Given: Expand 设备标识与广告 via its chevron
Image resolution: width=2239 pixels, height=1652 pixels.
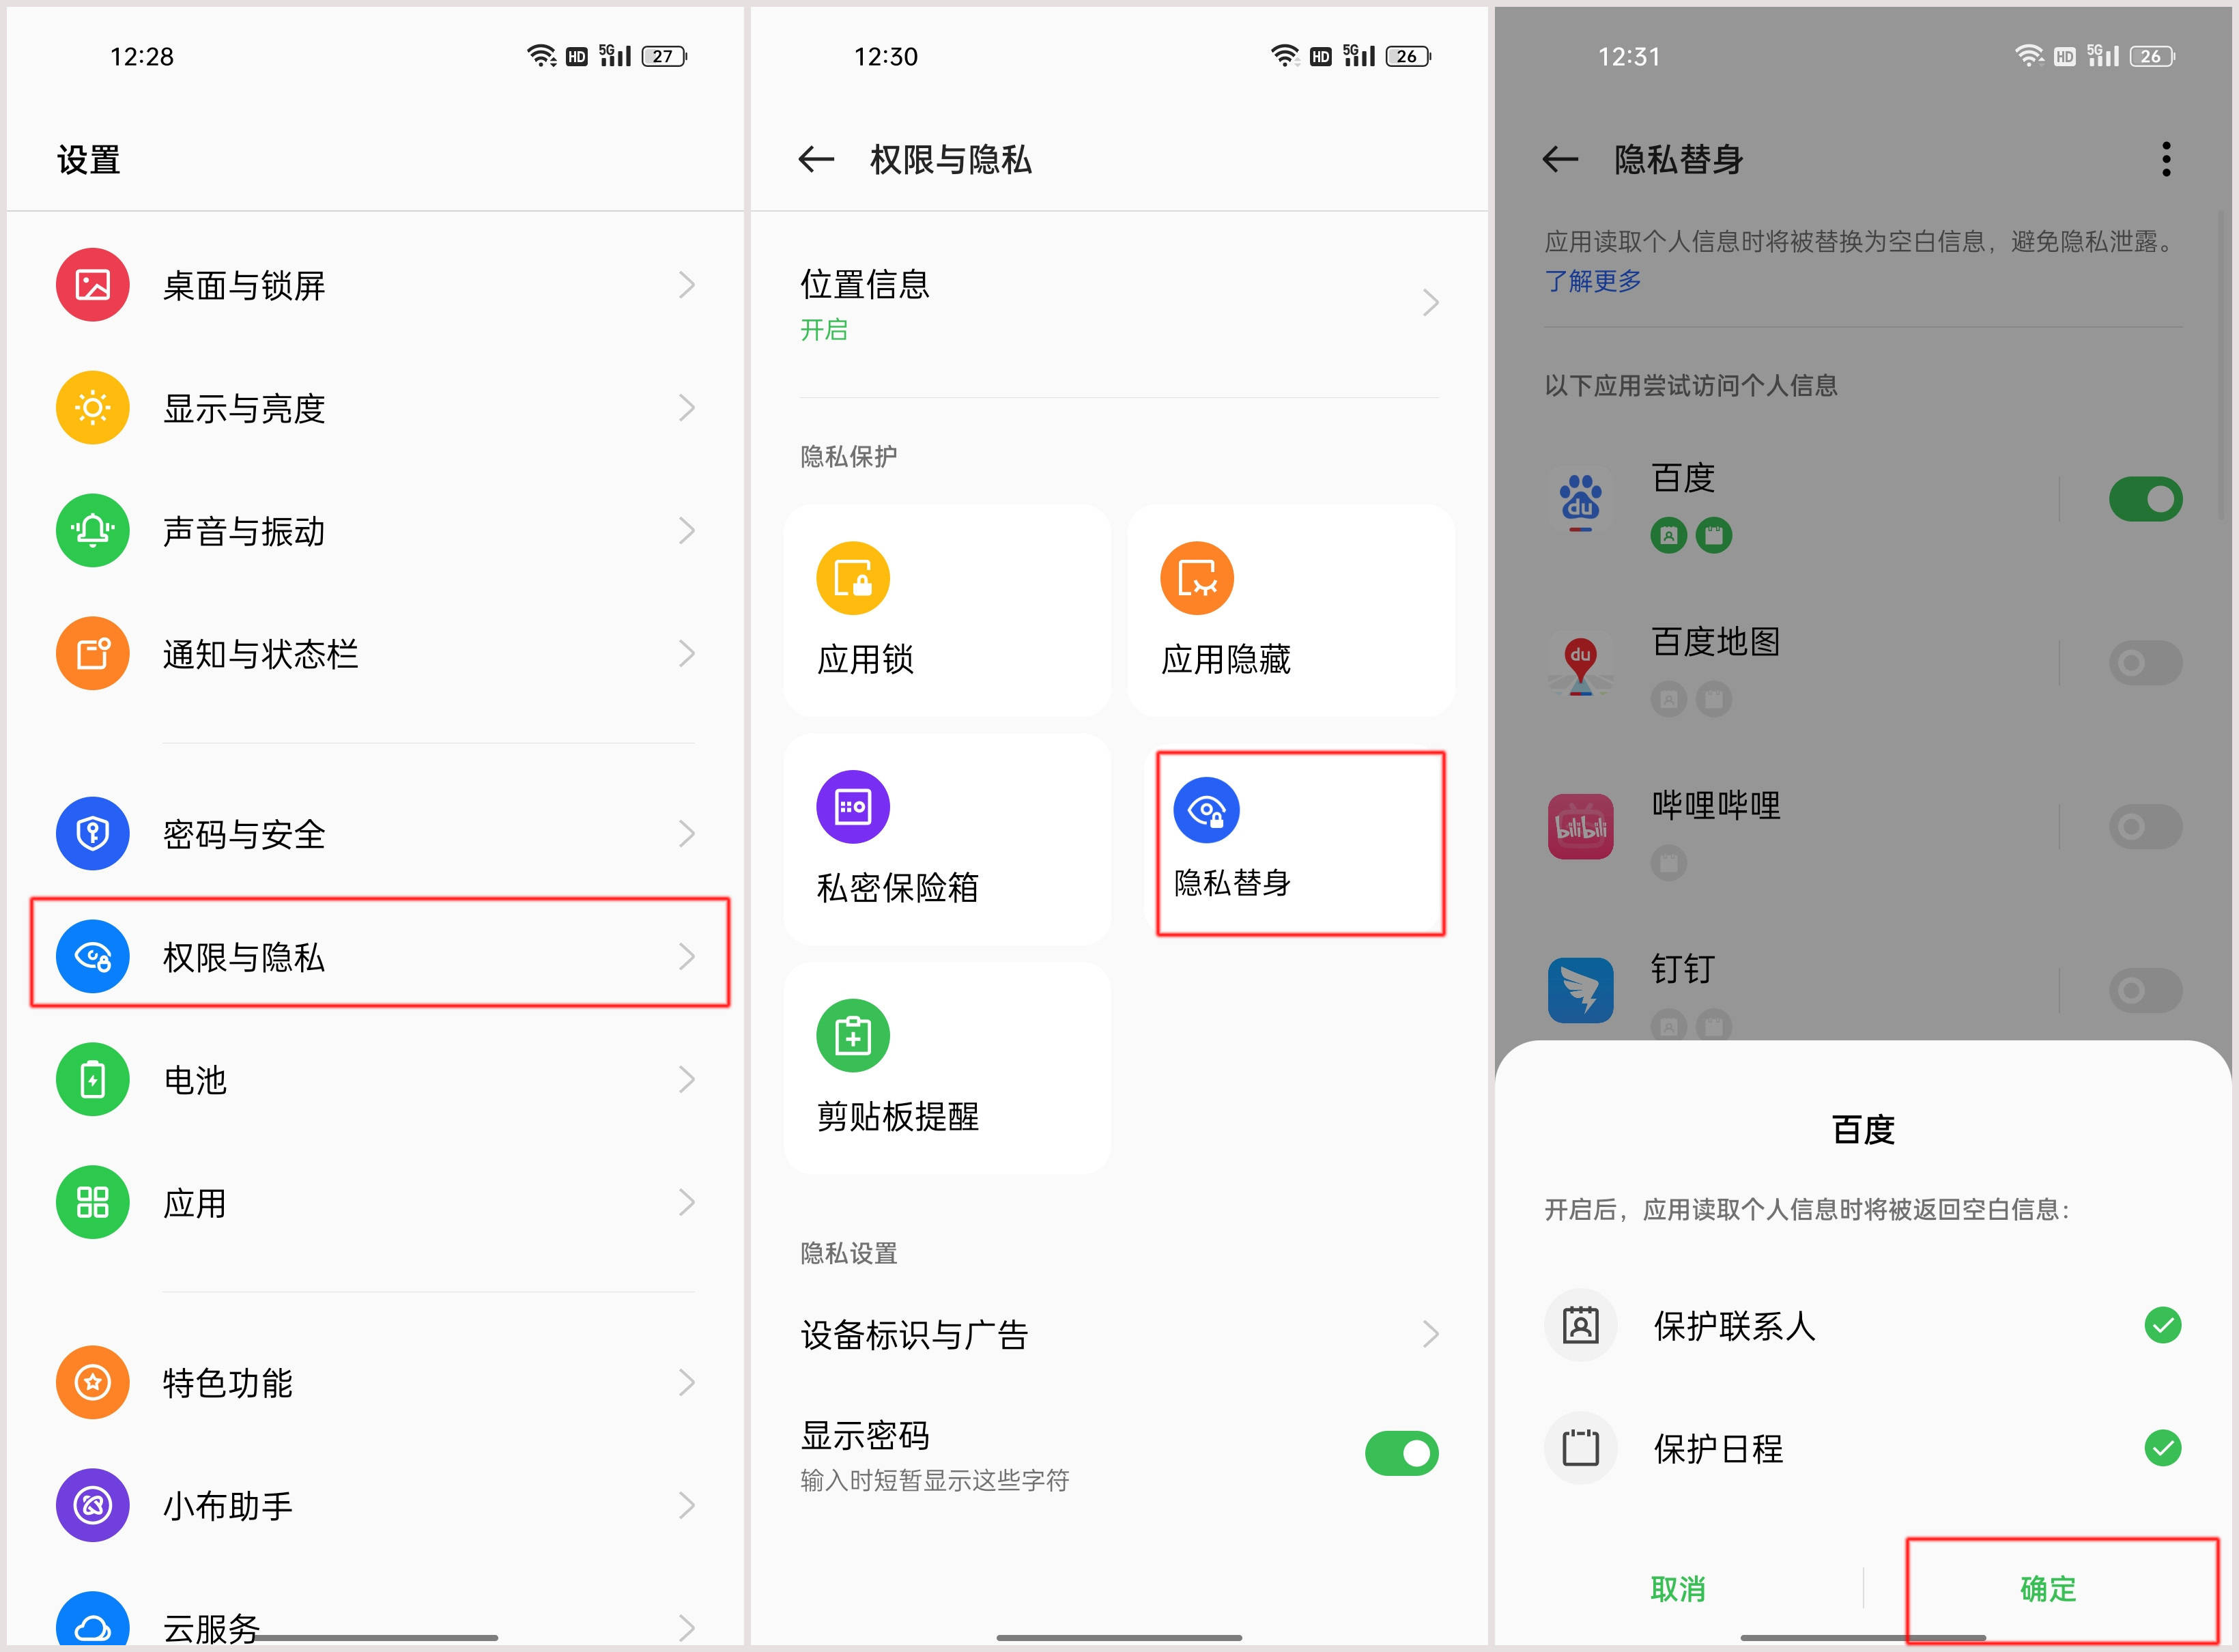Looking at the screenshot, I should click(x=1431, y=1334).
